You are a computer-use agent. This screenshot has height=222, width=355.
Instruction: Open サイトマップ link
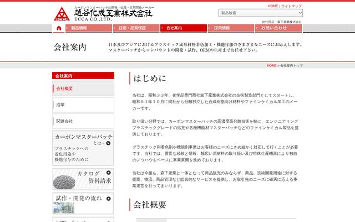pos(291,6)
